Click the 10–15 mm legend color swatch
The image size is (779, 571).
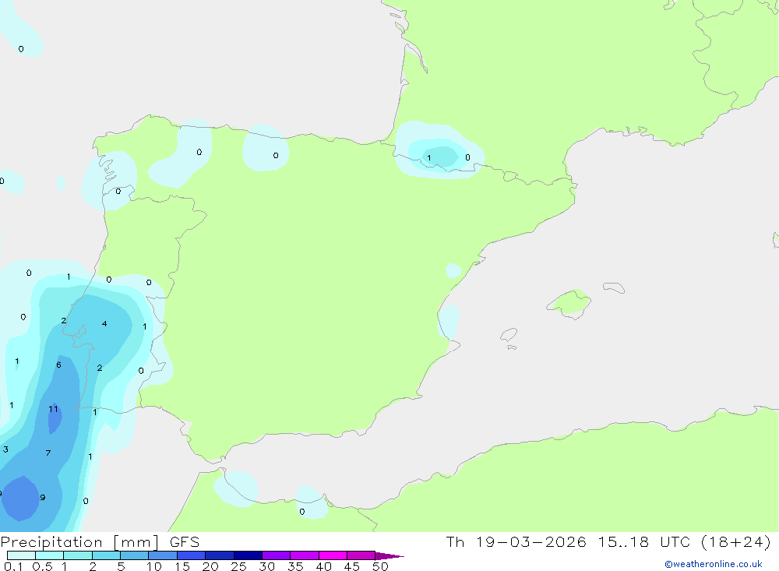point(163,555)
